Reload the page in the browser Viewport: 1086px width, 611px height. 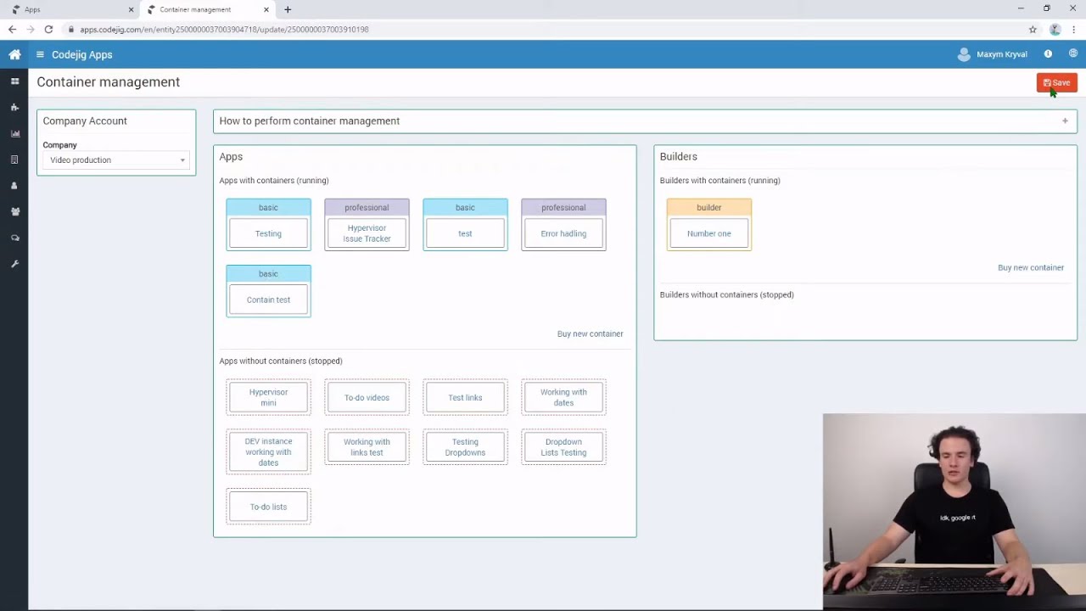click(x=48, y=29)
